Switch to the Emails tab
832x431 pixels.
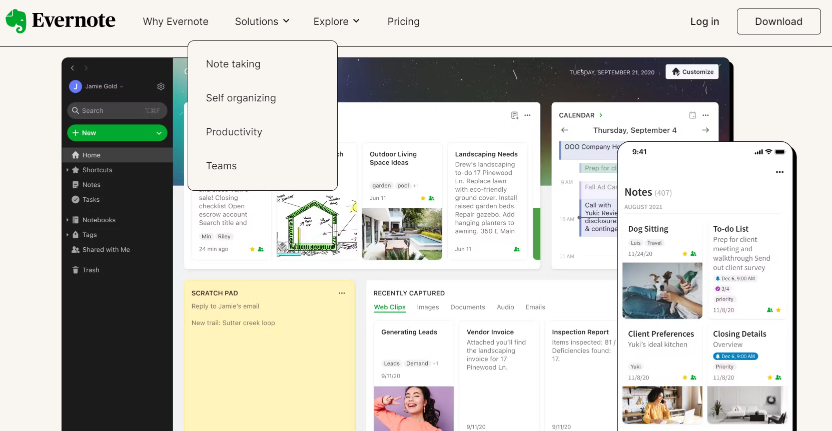coord(535,307)
